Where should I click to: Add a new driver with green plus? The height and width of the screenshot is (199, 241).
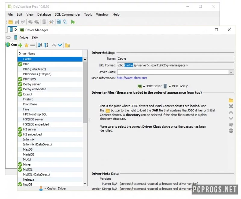pos(20,45)
